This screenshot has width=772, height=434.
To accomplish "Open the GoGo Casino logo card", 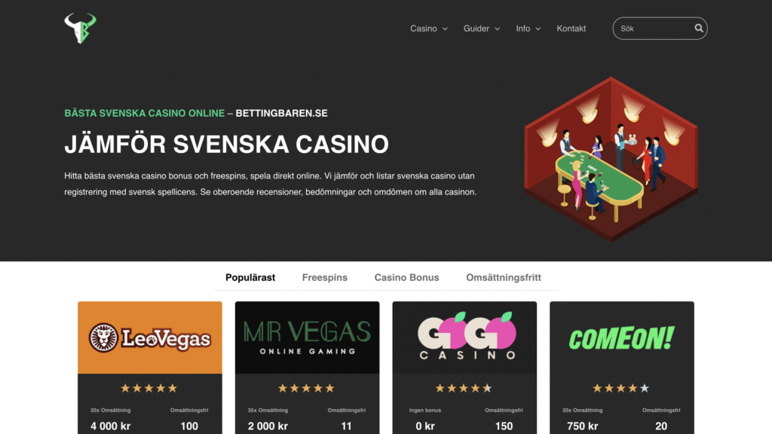I will point(464,338).
